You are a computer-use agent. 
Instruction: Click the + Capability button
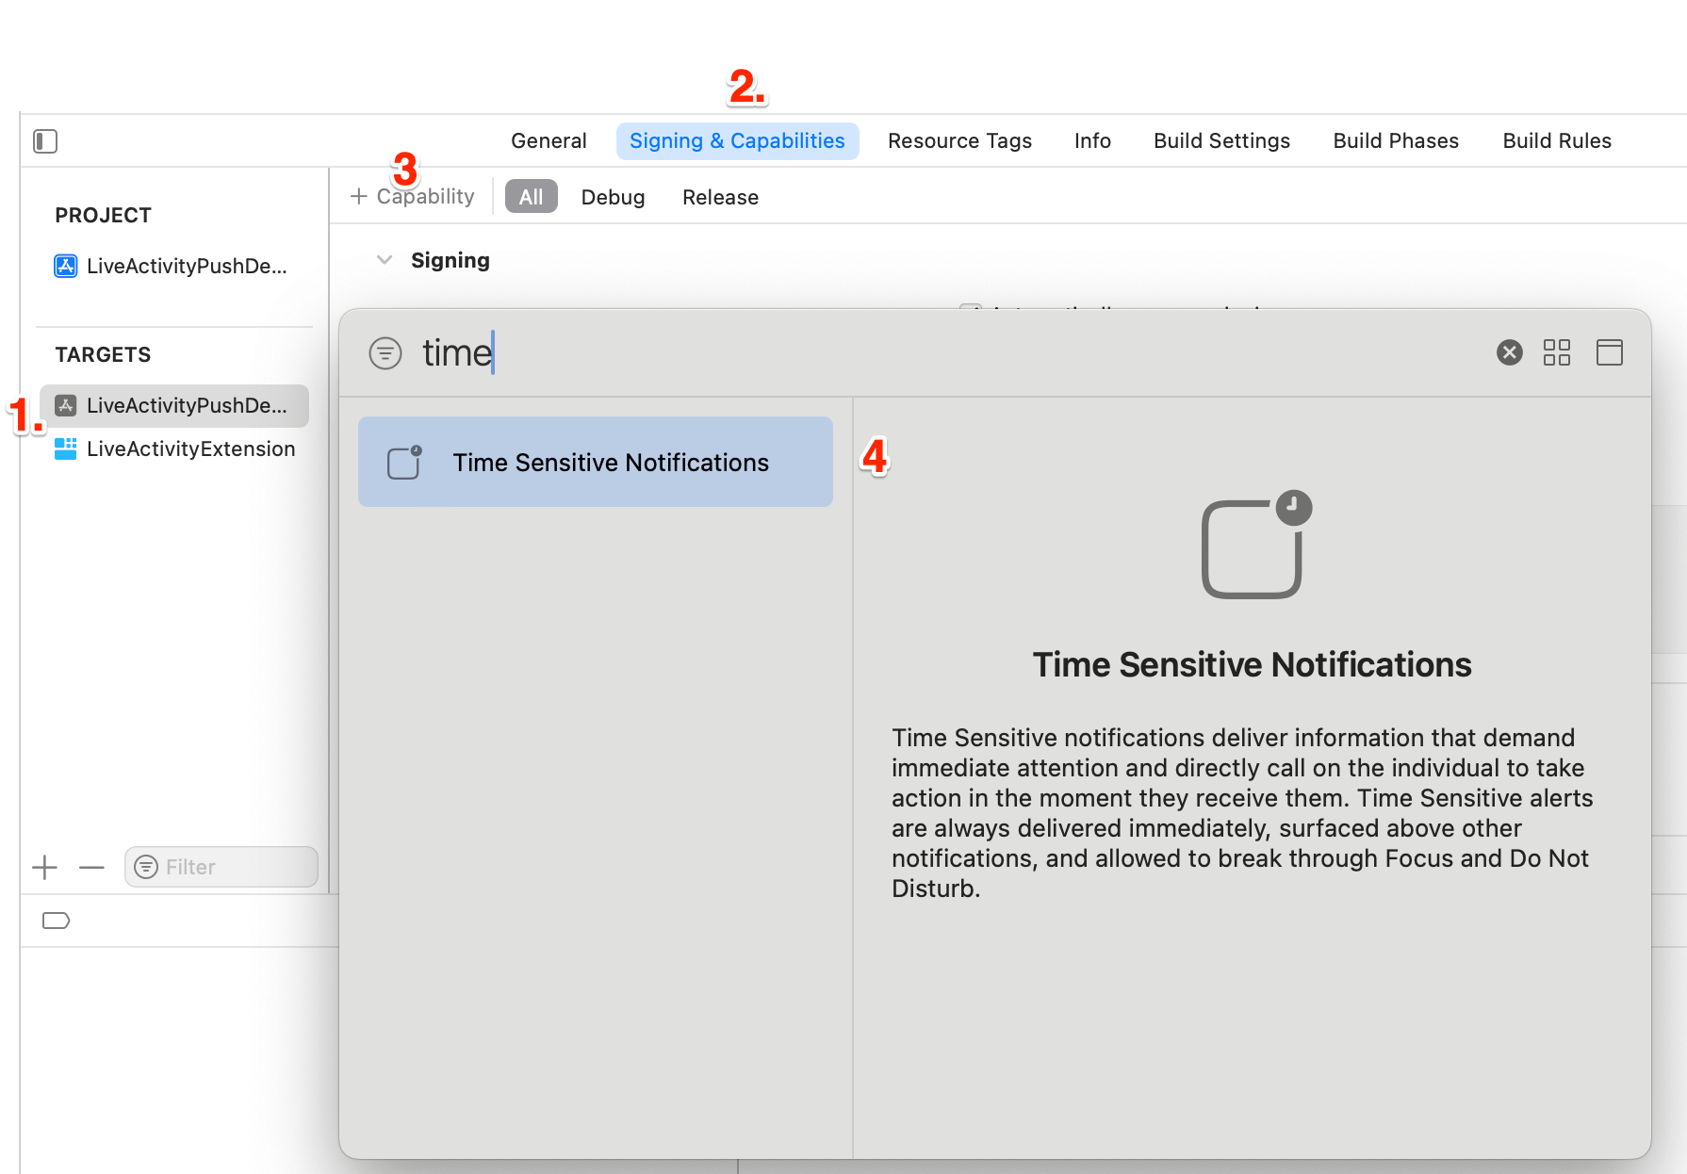pos(412,196)
